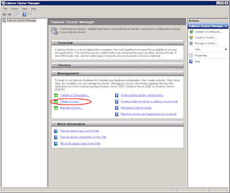The image size is (230, 193).
Task: Select the Failover Cluster Manager tree node
Action: [22, 20]
